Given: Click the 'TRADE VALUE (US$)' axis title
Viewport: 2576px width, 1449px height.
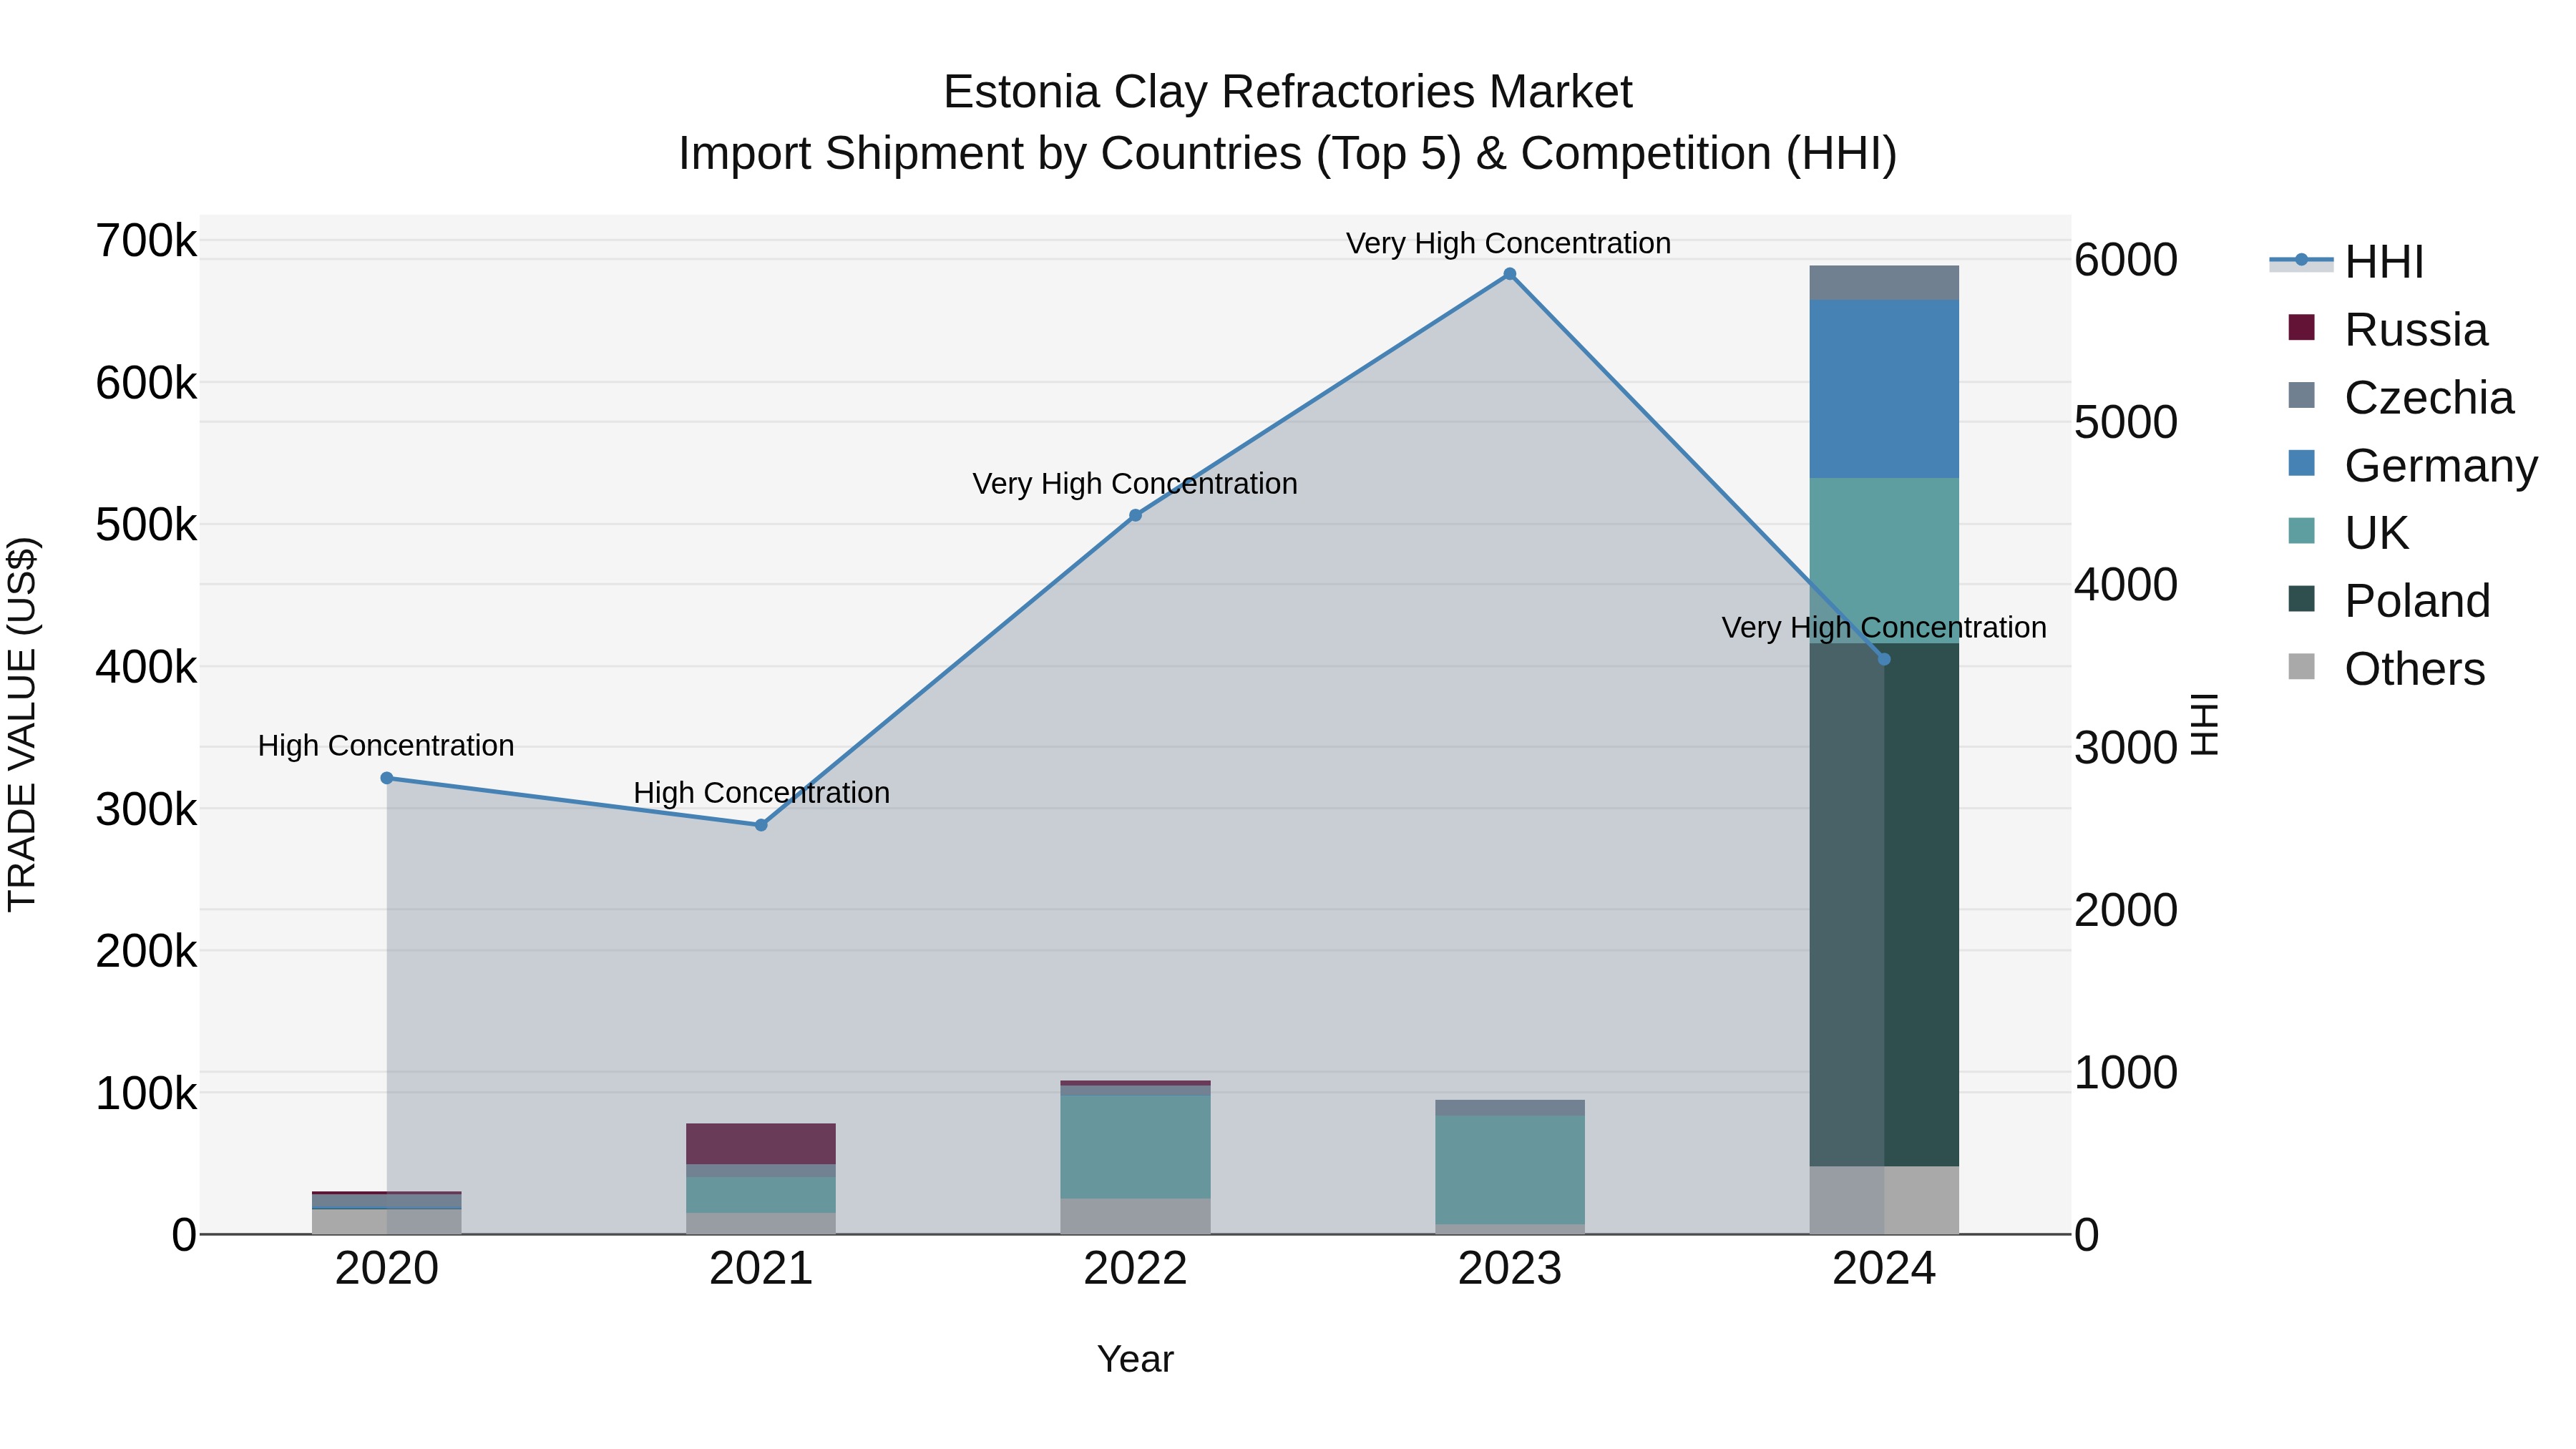Looking at the screenshot, I should point(23,724).
